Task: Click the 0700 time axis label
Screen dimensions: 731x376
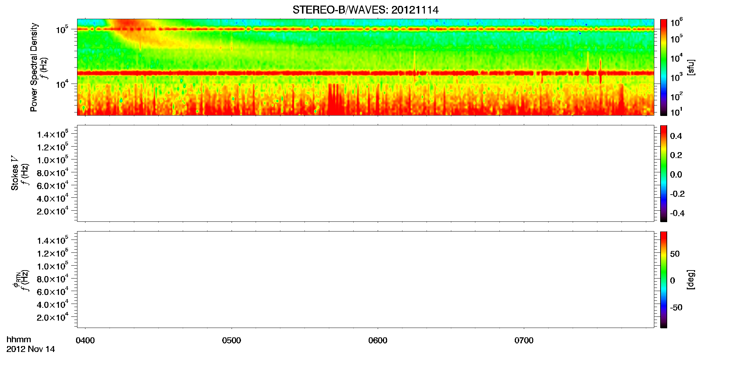Action: coord(524,340)
